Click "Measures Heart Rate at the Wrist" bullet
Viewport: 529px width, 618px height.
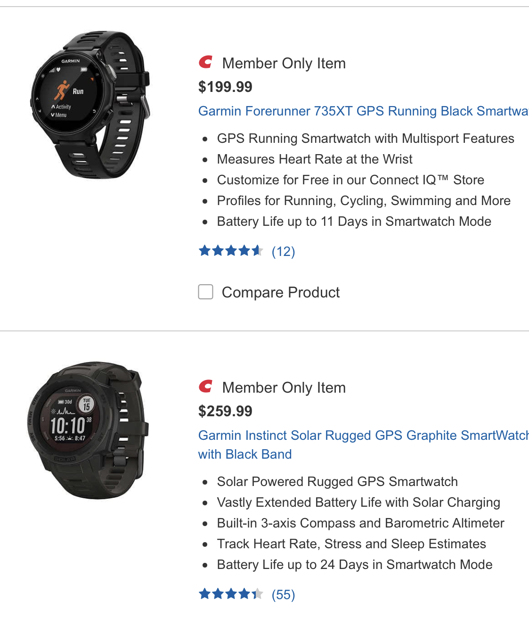(x=315, y=159)
